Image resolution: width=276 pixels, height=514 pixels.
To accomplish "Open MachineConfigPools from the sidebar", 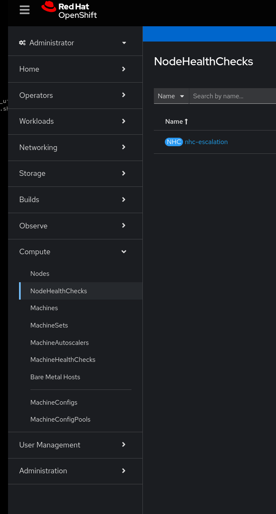I will [x=60, y=420].
